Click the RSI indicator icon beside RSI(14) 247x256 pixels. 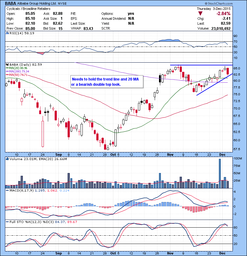pos(7,33)
